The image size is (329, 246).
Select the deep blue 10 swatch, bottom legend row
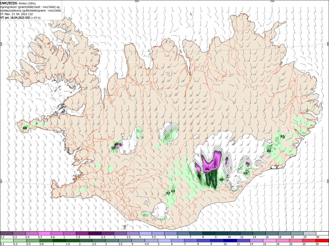[x=230, y=241]
